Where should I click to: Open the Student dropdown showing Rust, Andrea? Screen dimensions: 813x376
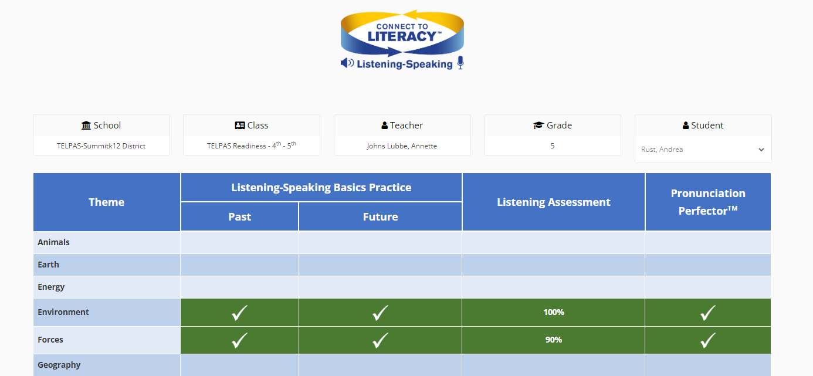[x=703, y=150]
